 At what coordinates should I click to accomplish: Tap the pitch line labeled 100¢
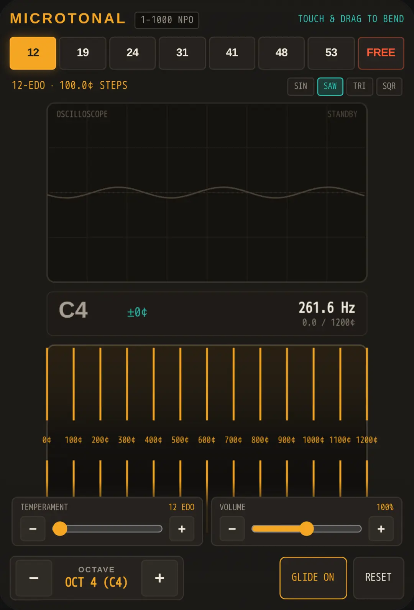[74, 384]
